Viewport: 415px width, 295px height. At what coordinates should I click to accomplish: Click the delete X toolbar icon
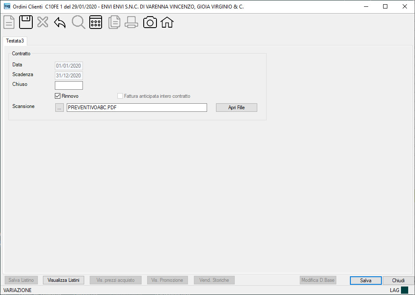(x=43, y=22)
